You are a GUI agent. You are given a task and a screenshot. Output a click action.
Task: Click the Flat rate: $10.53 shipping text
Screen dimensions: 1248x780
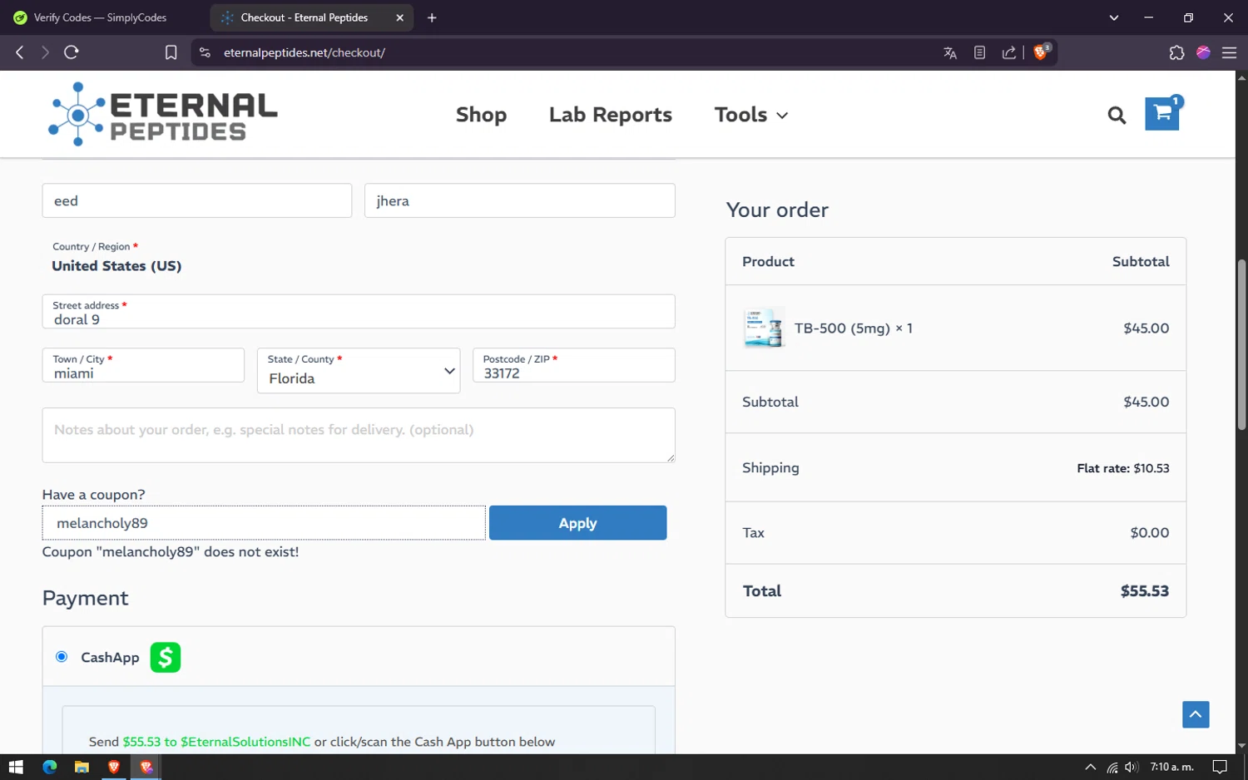1123,468
